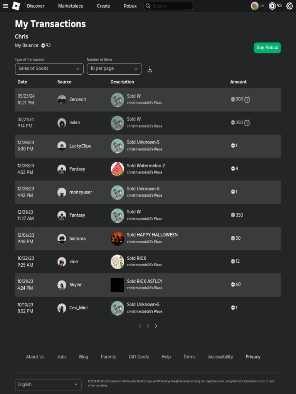Open vine avatar icon
The height and width of the screenshot is (394, 296).
(x=62, y=262)
